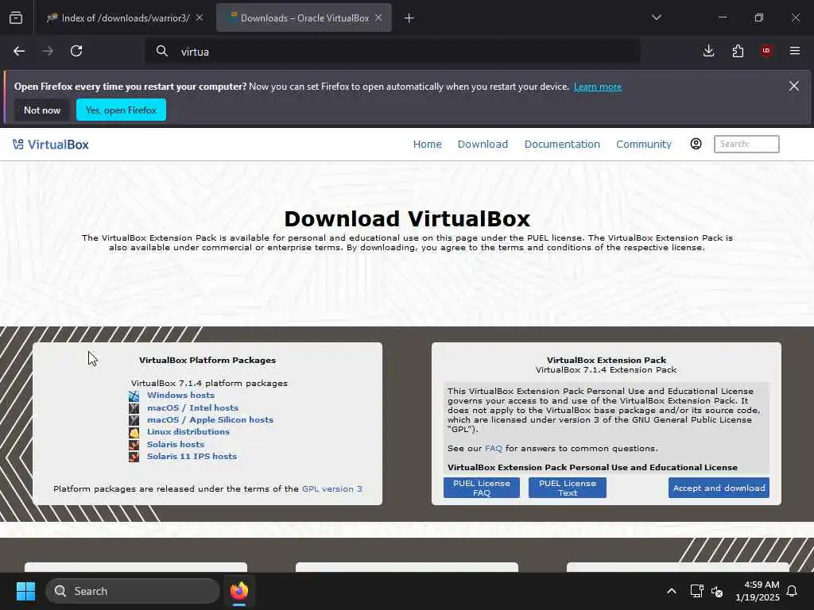The width and height of the screenshot is (814, 610).
Task: Click the macOS / Intel hosts icon
Action: tap(134, 408)
